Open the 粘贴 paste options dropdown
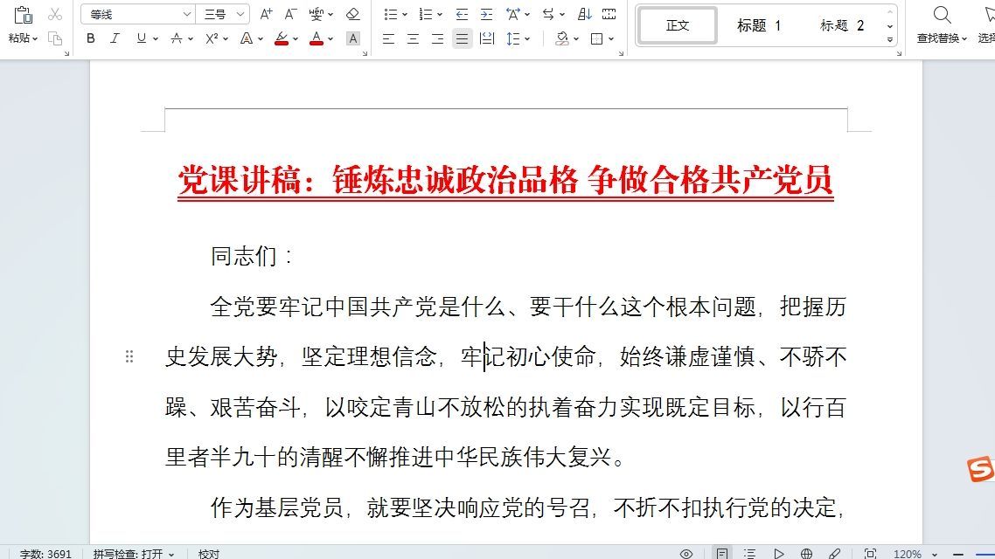 pyautogui.click(x=23, y=38)
